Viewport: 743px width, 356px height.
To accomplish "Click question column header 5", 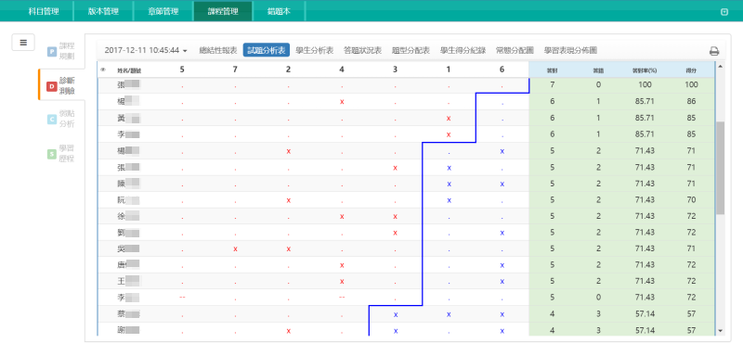I will (182, 70).
